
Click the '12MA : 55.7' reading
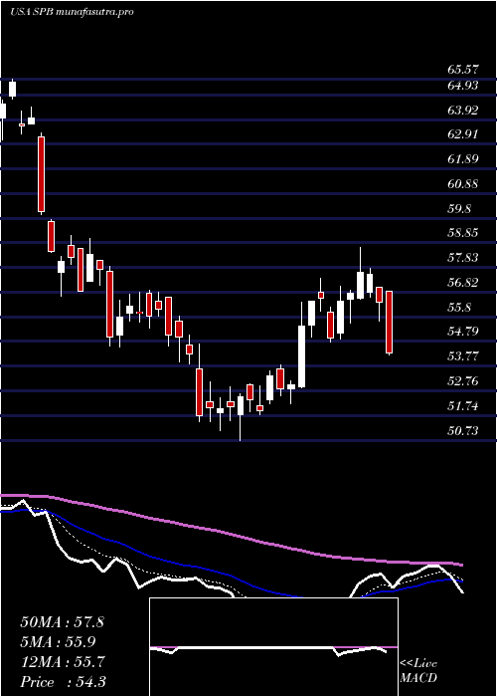(x=62, y=662)
